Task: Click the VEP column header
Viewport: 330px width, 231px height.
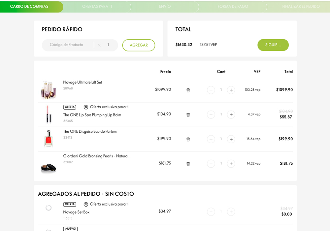Action: (x=257, y=72)
